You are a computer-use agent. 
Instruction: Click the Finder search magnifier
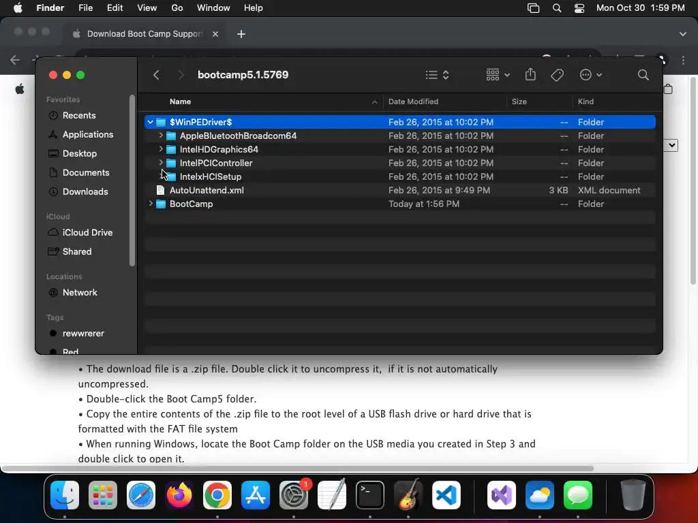click(643, 75)
